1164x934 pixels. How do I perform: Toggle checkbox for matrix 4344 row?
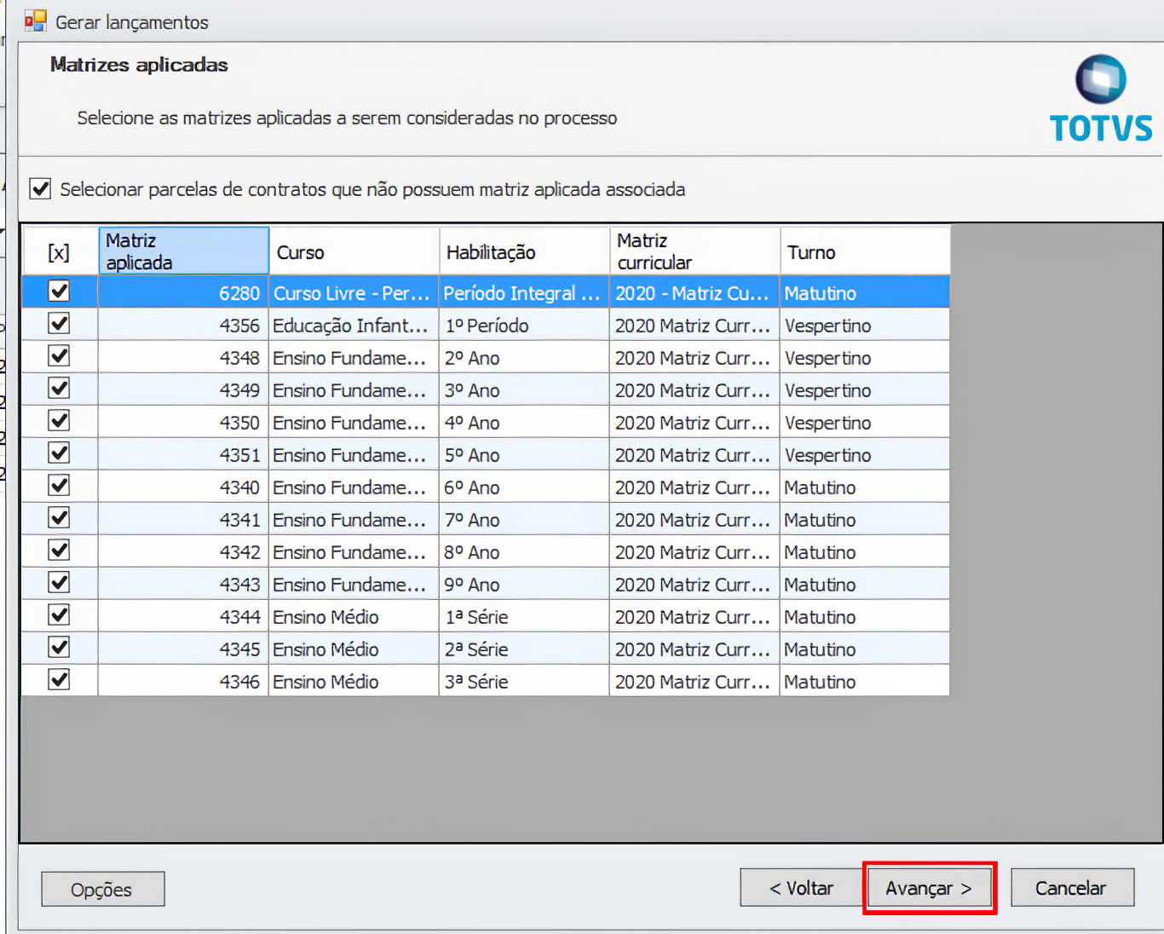tap(59, 616)
